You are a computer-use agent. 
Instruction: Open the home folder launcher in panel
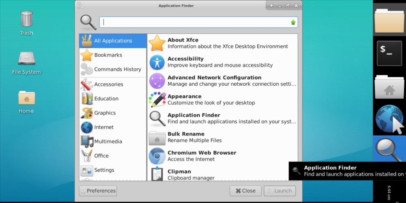(389, 87)
